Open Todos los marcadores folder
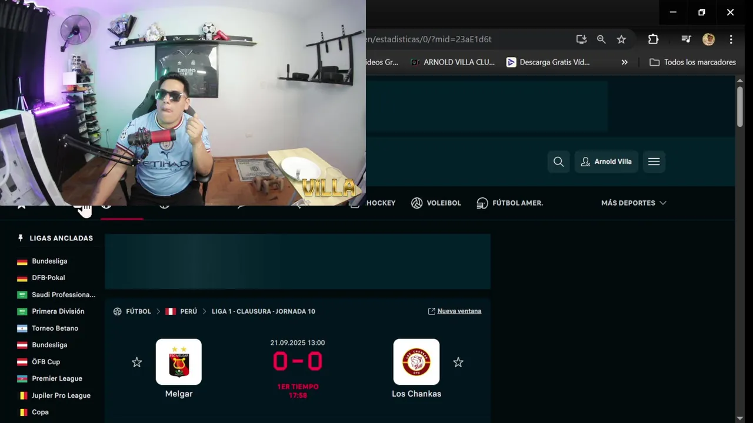The width and height of the screenshot is (753, 423). pyautogui.click(x=692, y=62)
